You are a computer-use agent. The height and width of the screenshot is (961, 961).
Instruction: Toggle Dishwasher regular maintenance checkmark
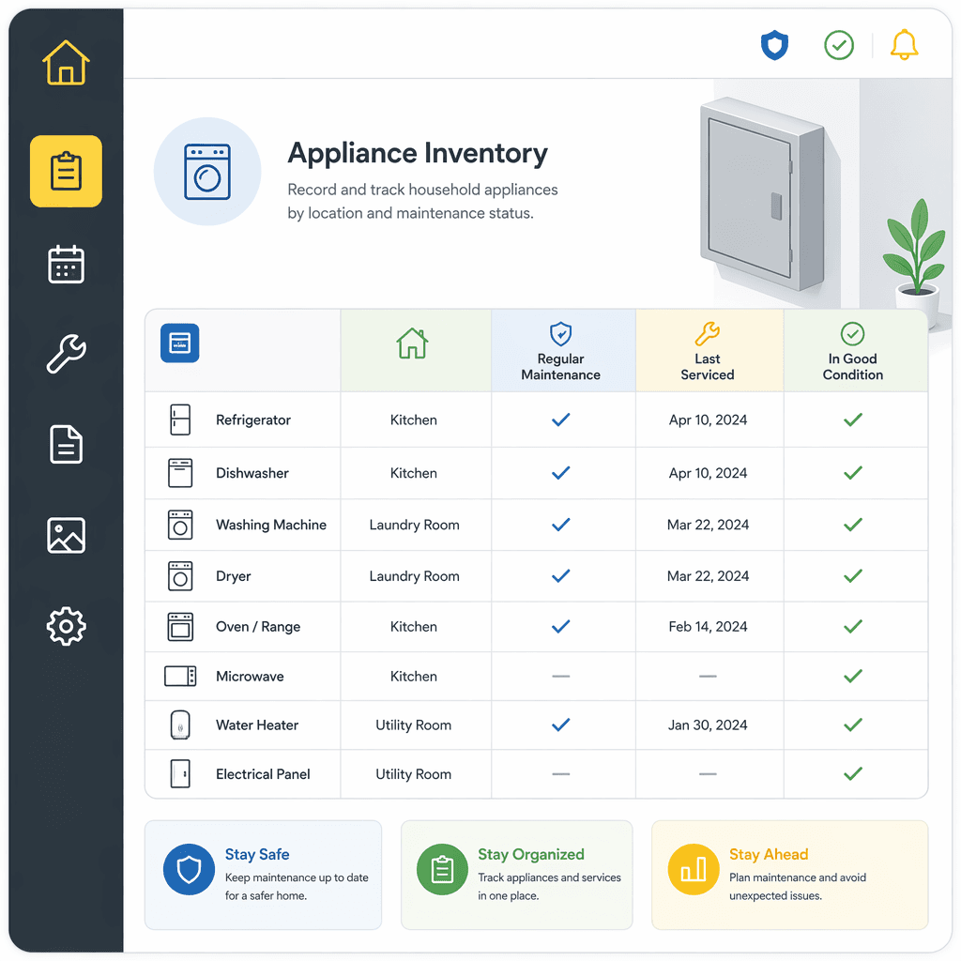561,473
